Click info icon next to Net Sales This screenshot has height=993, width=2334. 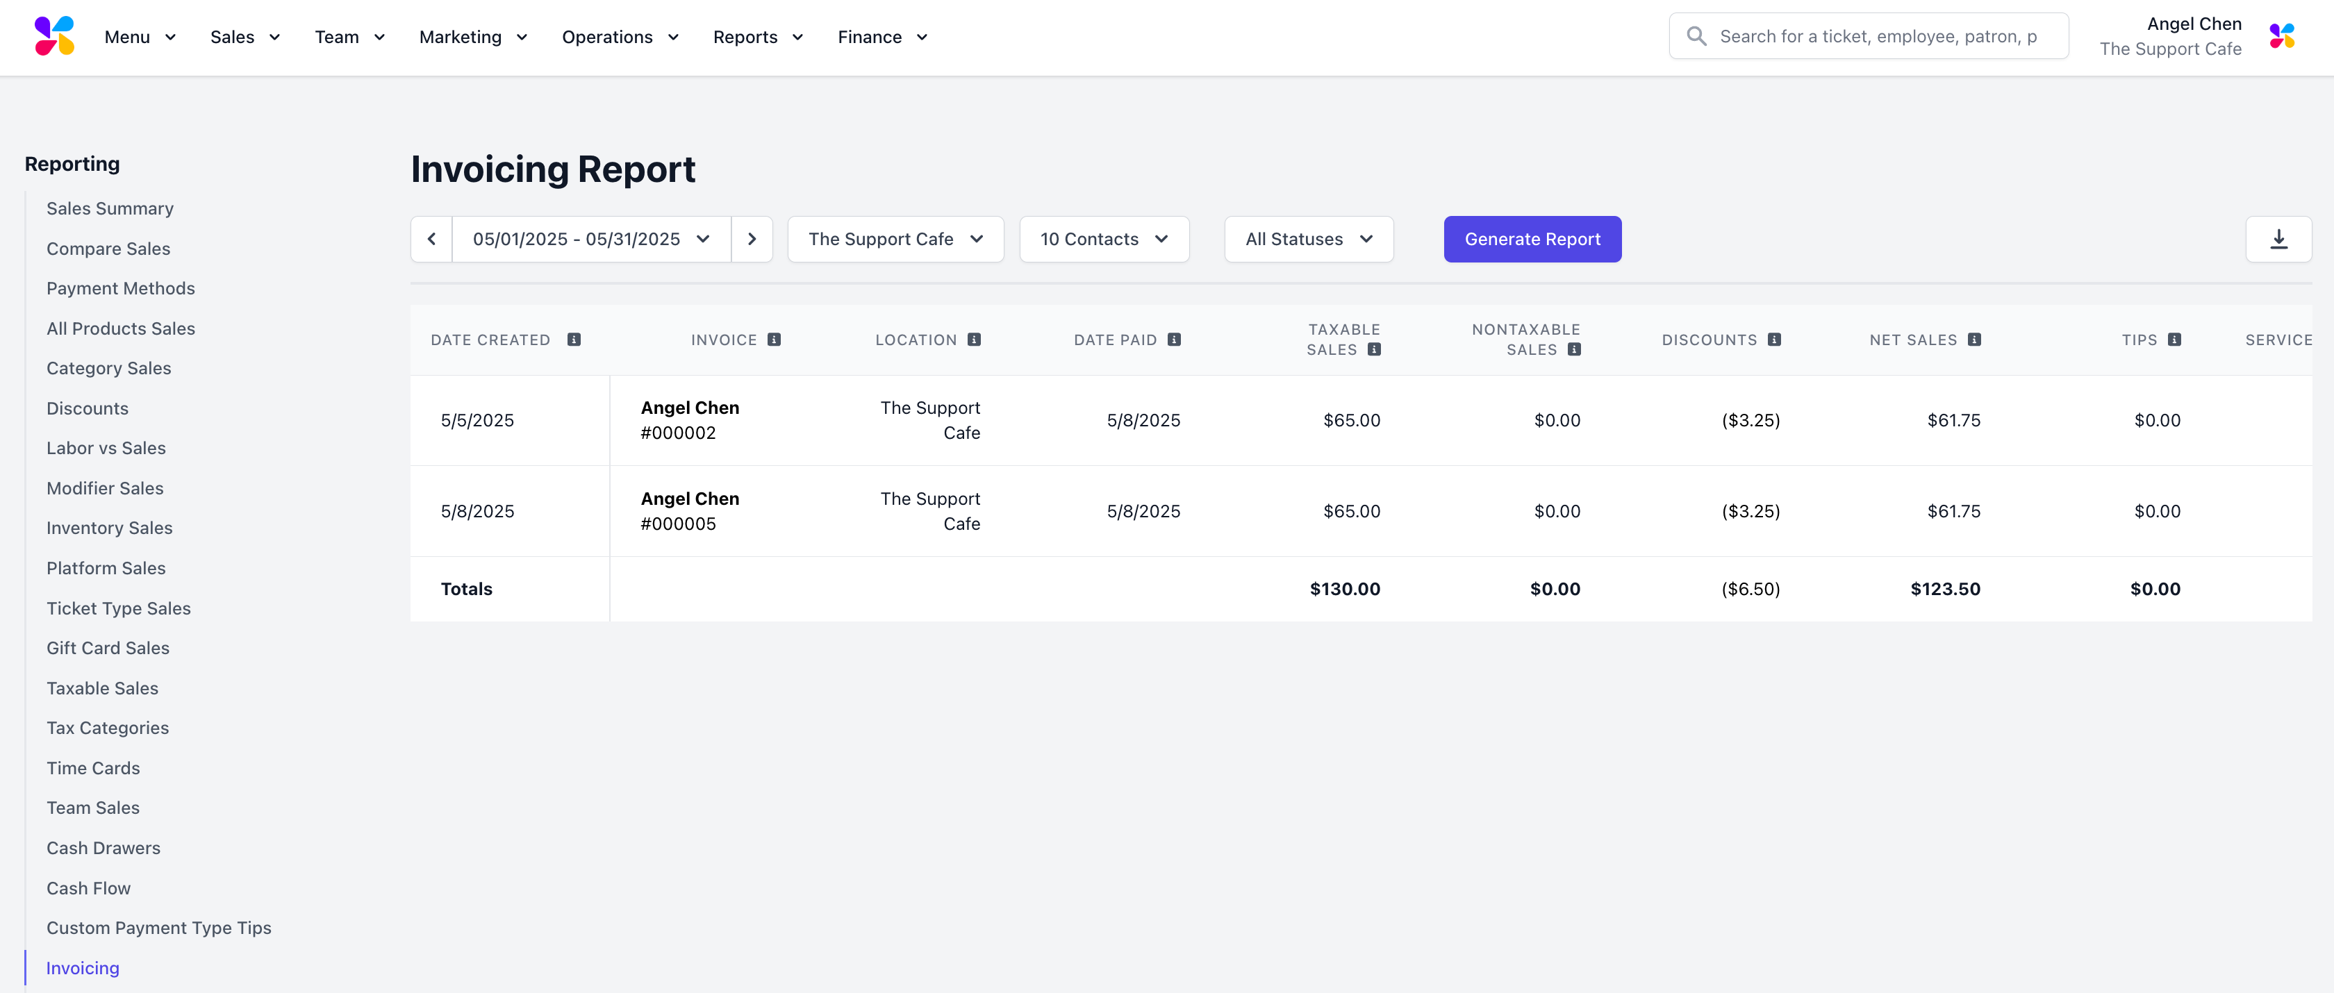click(1974, 340)
